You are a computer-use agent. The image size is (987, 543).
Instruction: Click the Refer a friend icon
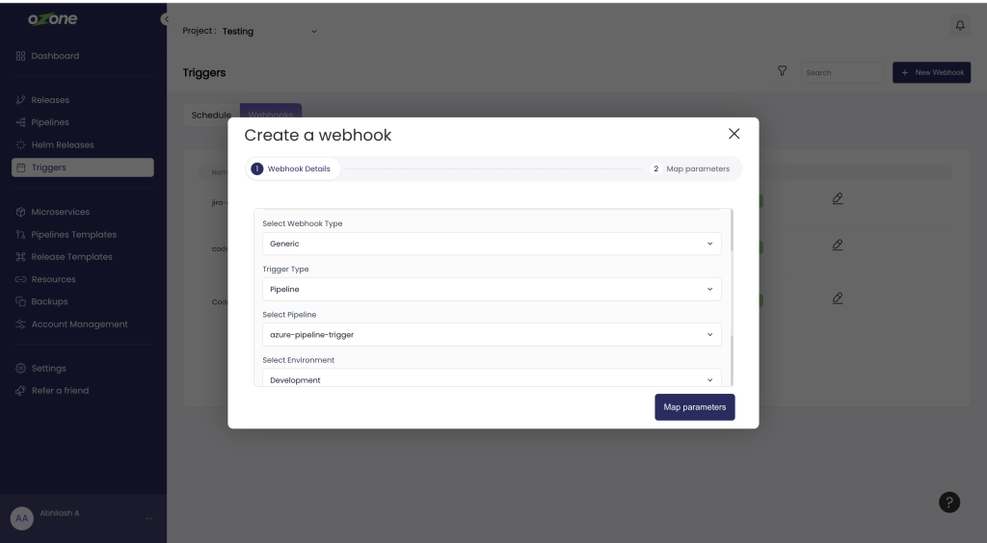click(21, 390)
